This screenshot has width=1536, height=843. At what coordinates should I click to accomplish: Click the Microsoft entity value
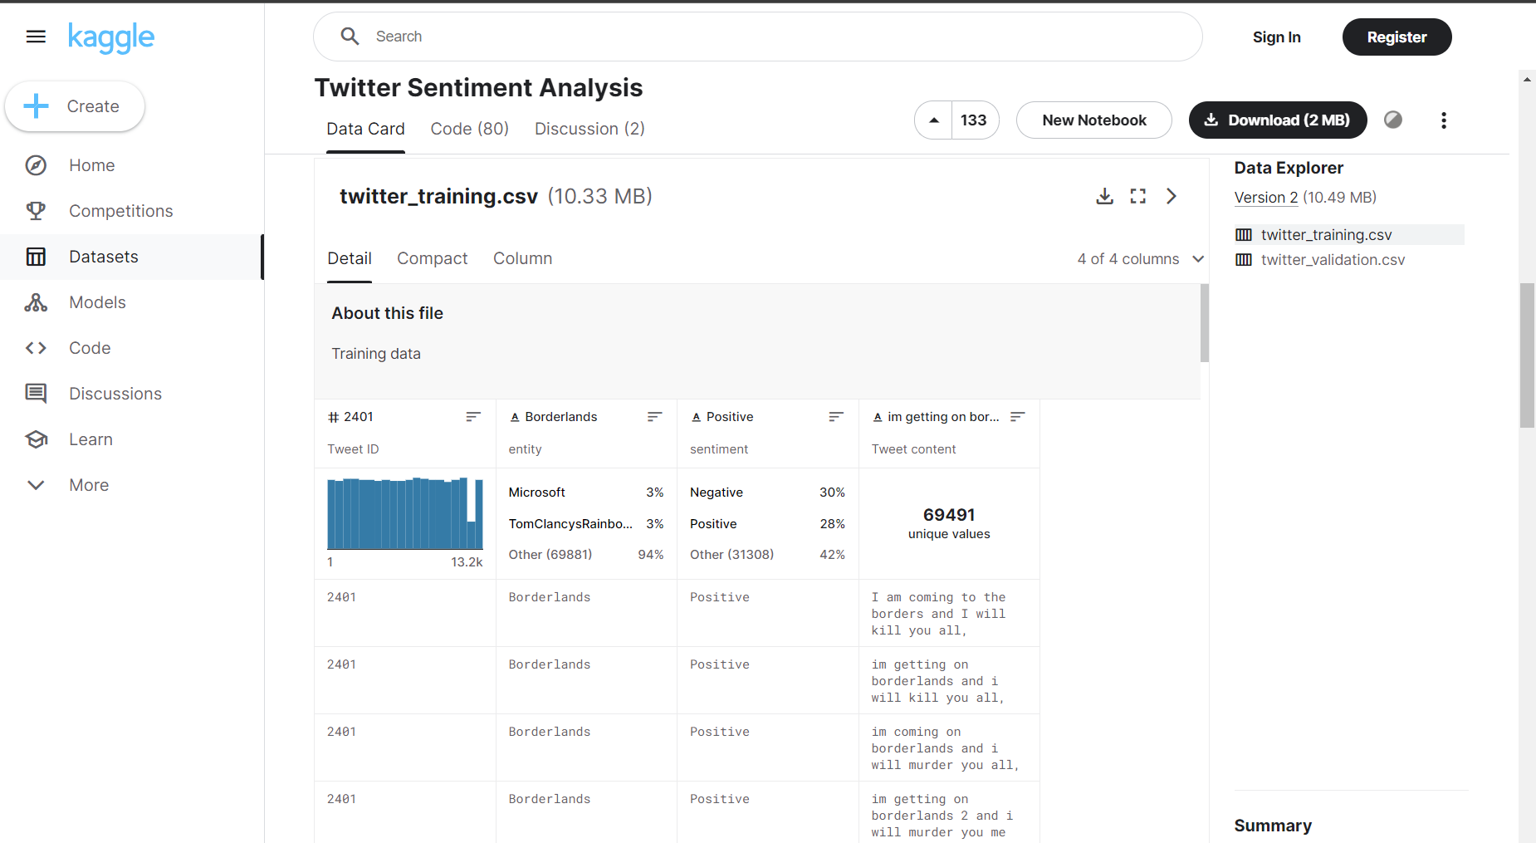tap(536, 493)
